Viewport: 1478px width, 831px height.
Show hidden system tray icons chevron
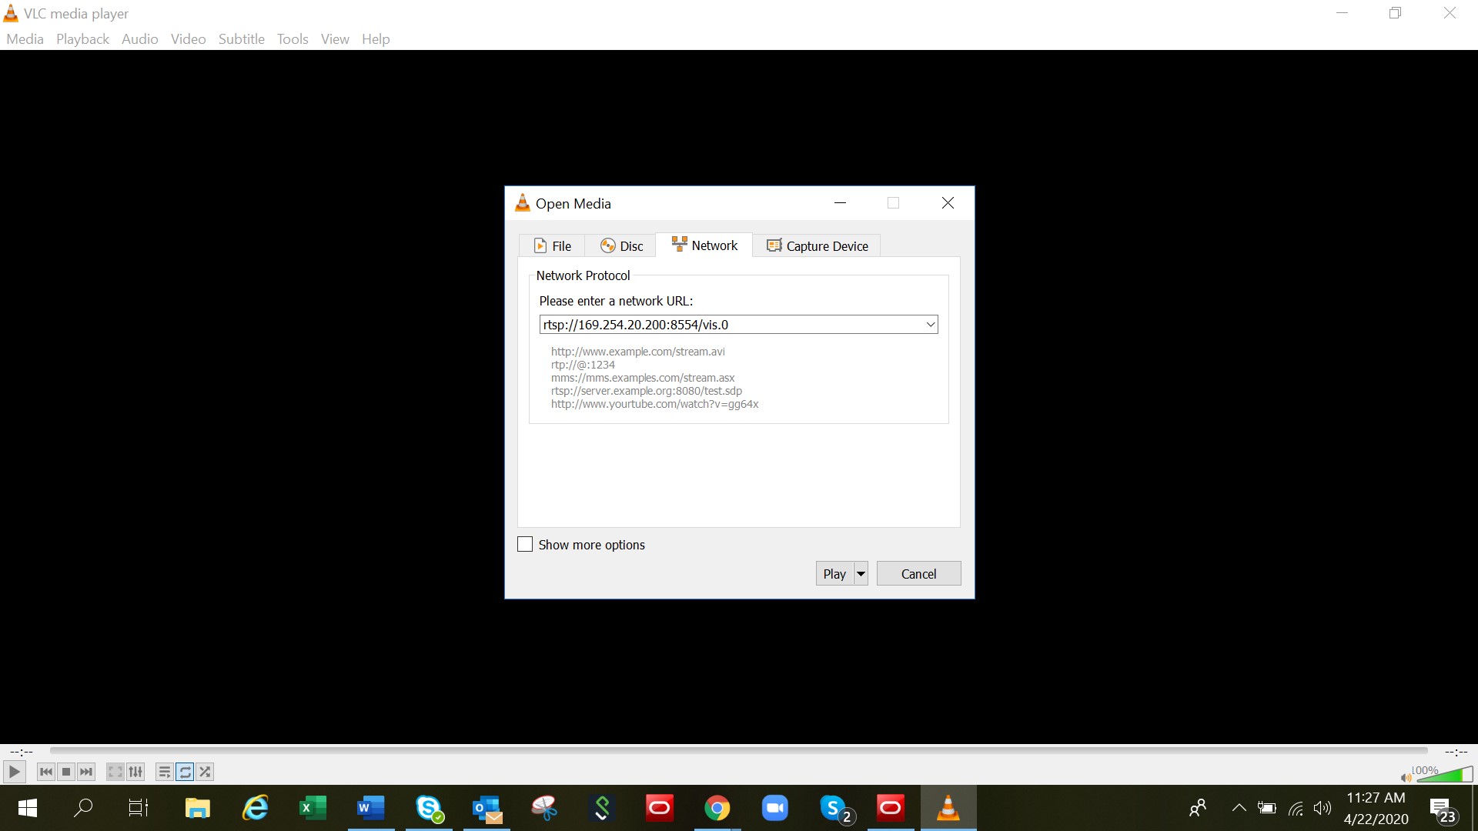tap(1239, 808)
